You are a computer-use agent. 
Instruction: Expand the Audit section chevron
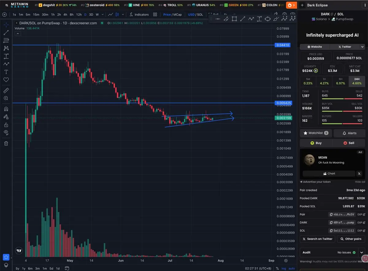[362, 252]
